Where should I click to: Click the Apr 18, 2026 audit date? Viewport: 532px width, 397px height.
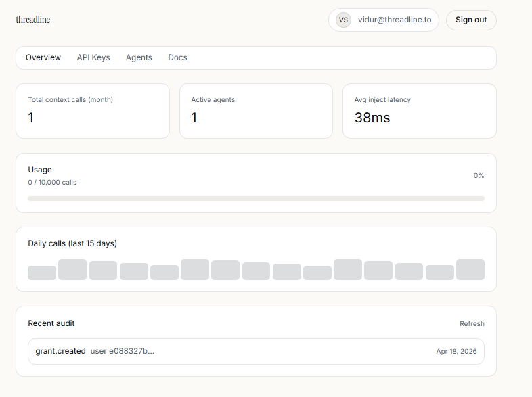(x=457, y=352)
